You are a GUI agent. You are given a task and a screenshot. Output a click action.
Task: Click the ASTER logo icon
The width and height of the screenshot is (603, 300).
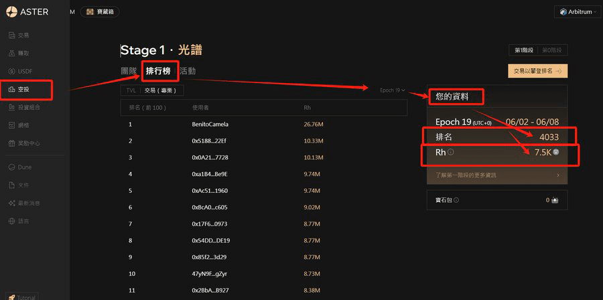click(x=11, y=11)
